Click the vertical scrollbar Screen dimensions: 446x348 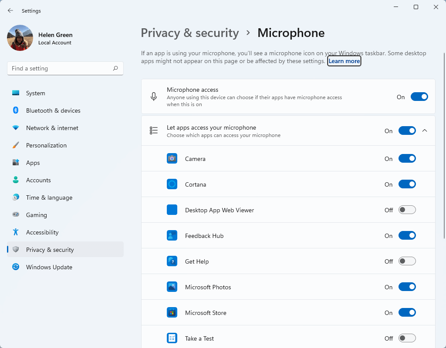[444, 145]
